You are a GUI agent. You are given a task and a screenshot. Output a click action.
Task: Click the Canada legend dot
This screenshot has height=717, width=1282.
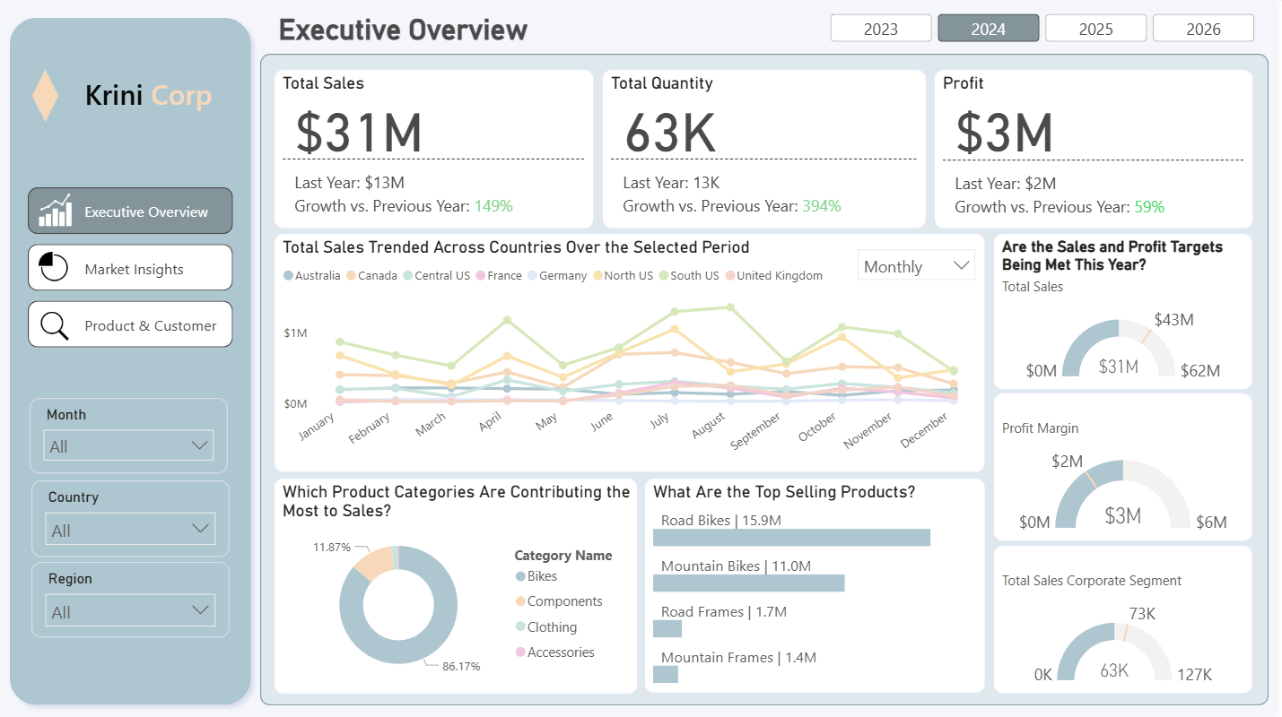[352, 276]
